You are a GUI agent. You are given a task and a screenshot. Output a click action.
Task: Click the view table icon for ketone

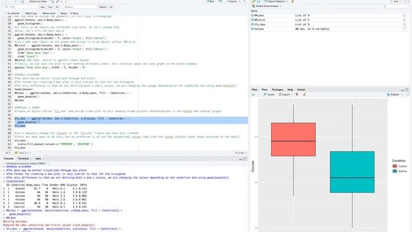[x=404, y=29]
